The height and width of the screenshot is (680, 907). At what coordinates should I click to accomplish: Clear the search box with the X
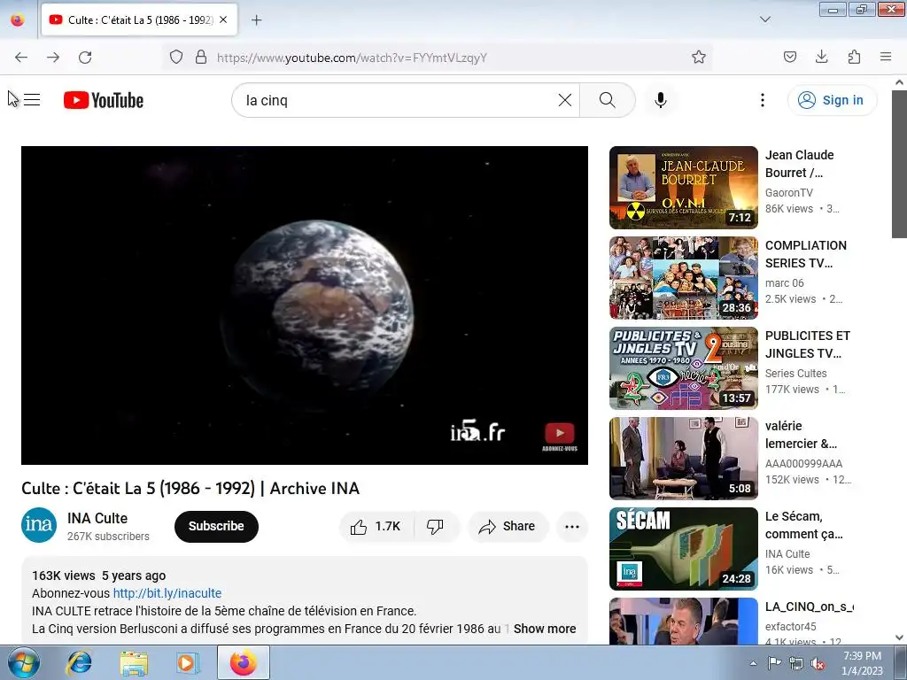click(x=565, y=100)
